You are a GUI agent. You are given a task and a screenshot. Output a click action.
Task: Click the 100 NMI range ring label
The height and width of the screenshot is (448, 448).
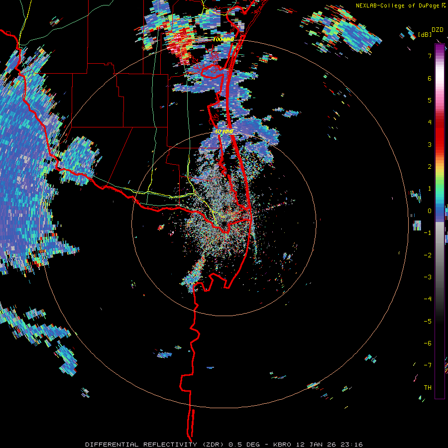coord(224,39)
